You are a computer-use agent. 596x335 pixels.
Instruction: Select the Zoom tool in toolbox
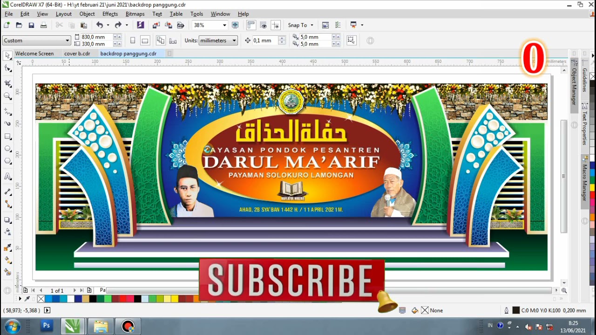[7, 96]
